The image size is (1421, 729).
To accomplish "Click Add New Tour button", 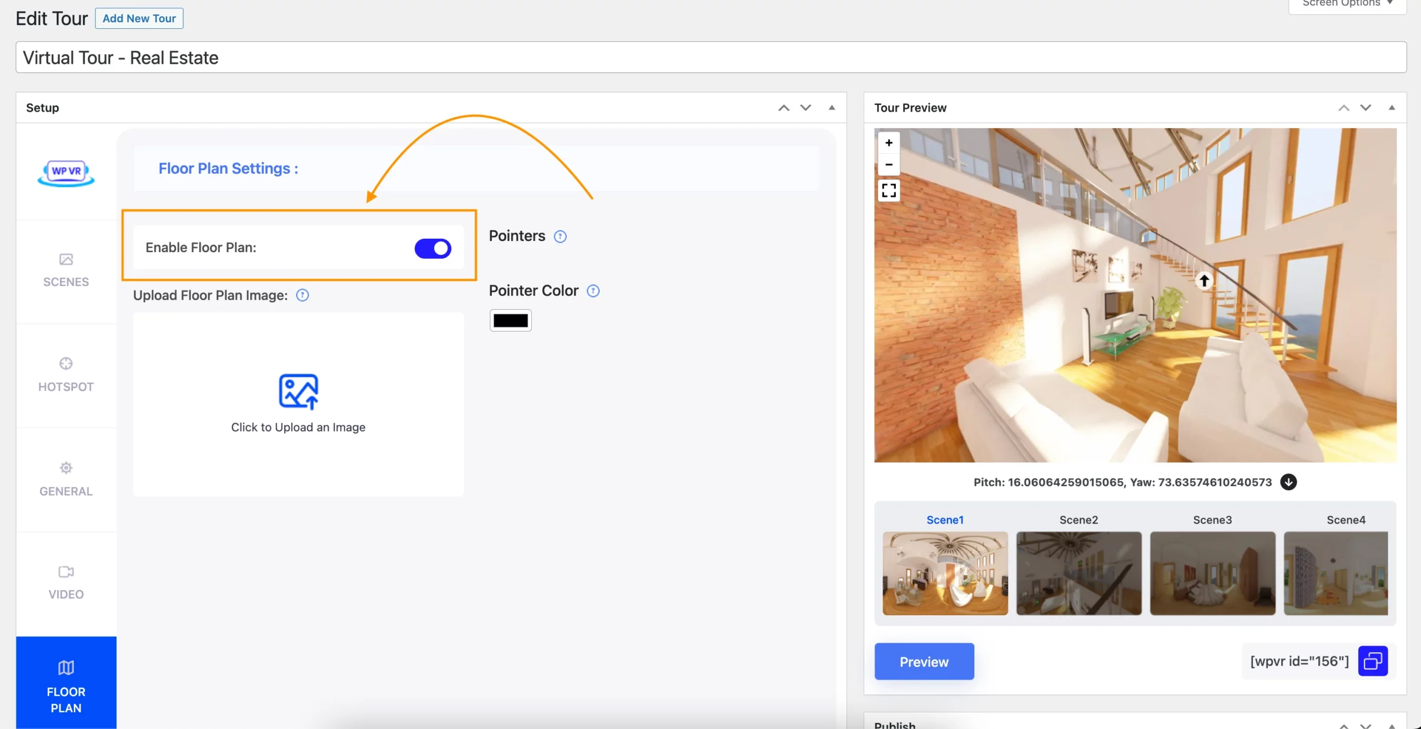I will tap(138, 18).
